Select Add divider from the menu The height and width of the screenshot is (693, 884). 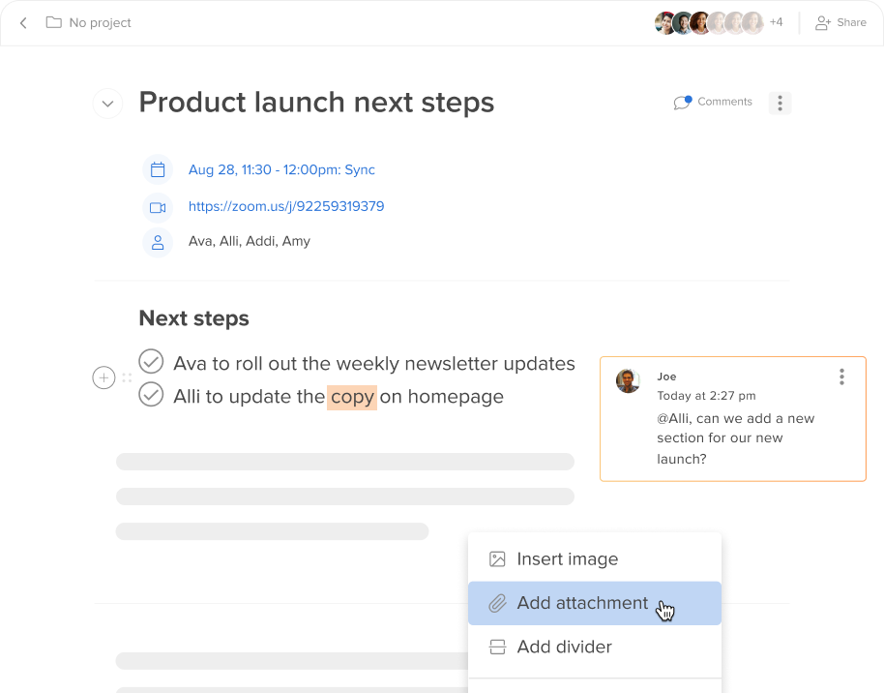pos(595,647)
